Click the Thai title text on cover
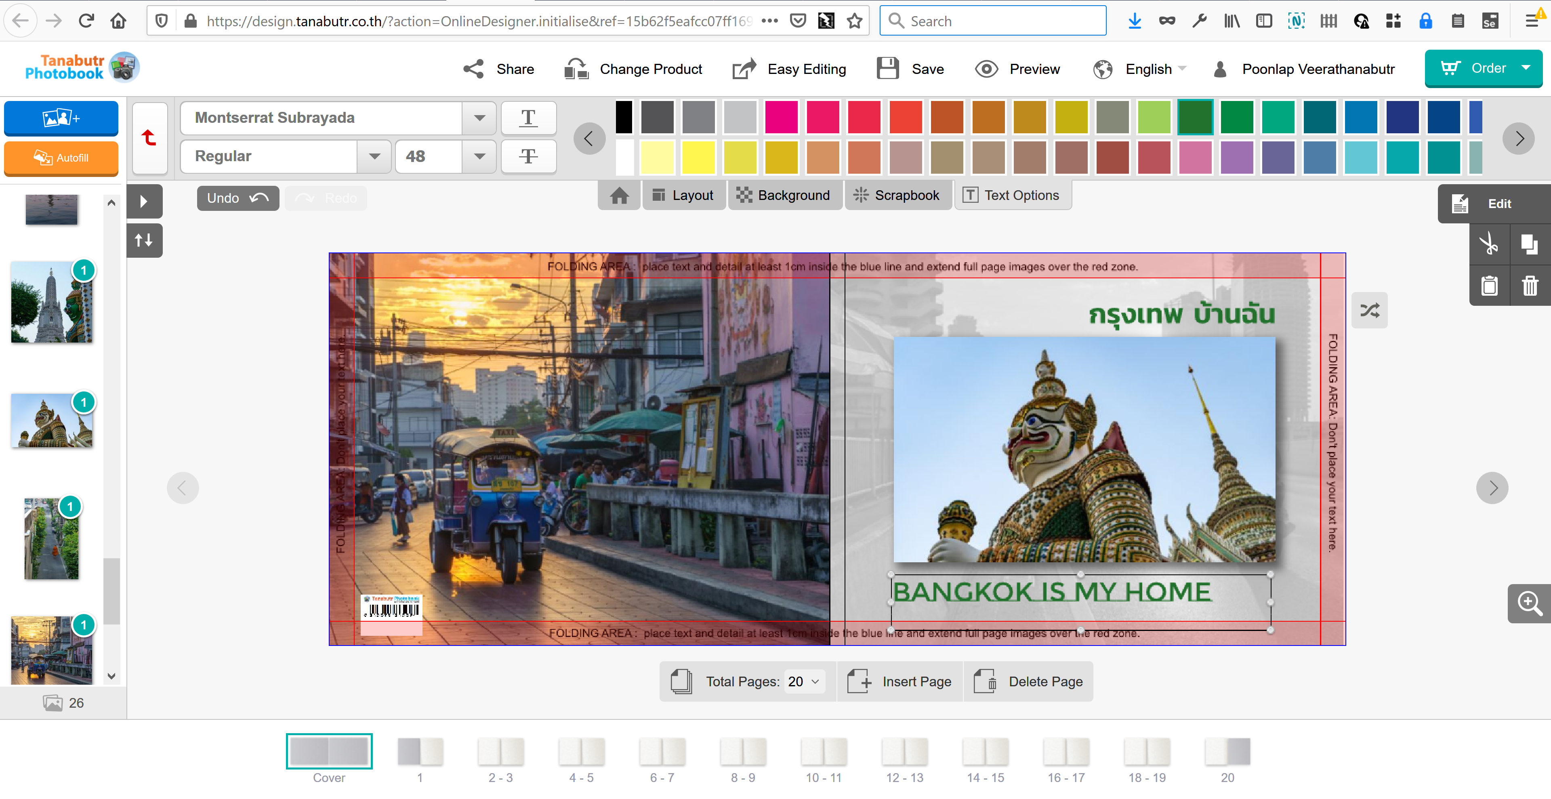The height and width of the screenshot is (799, 1551). pos(1181,314)
